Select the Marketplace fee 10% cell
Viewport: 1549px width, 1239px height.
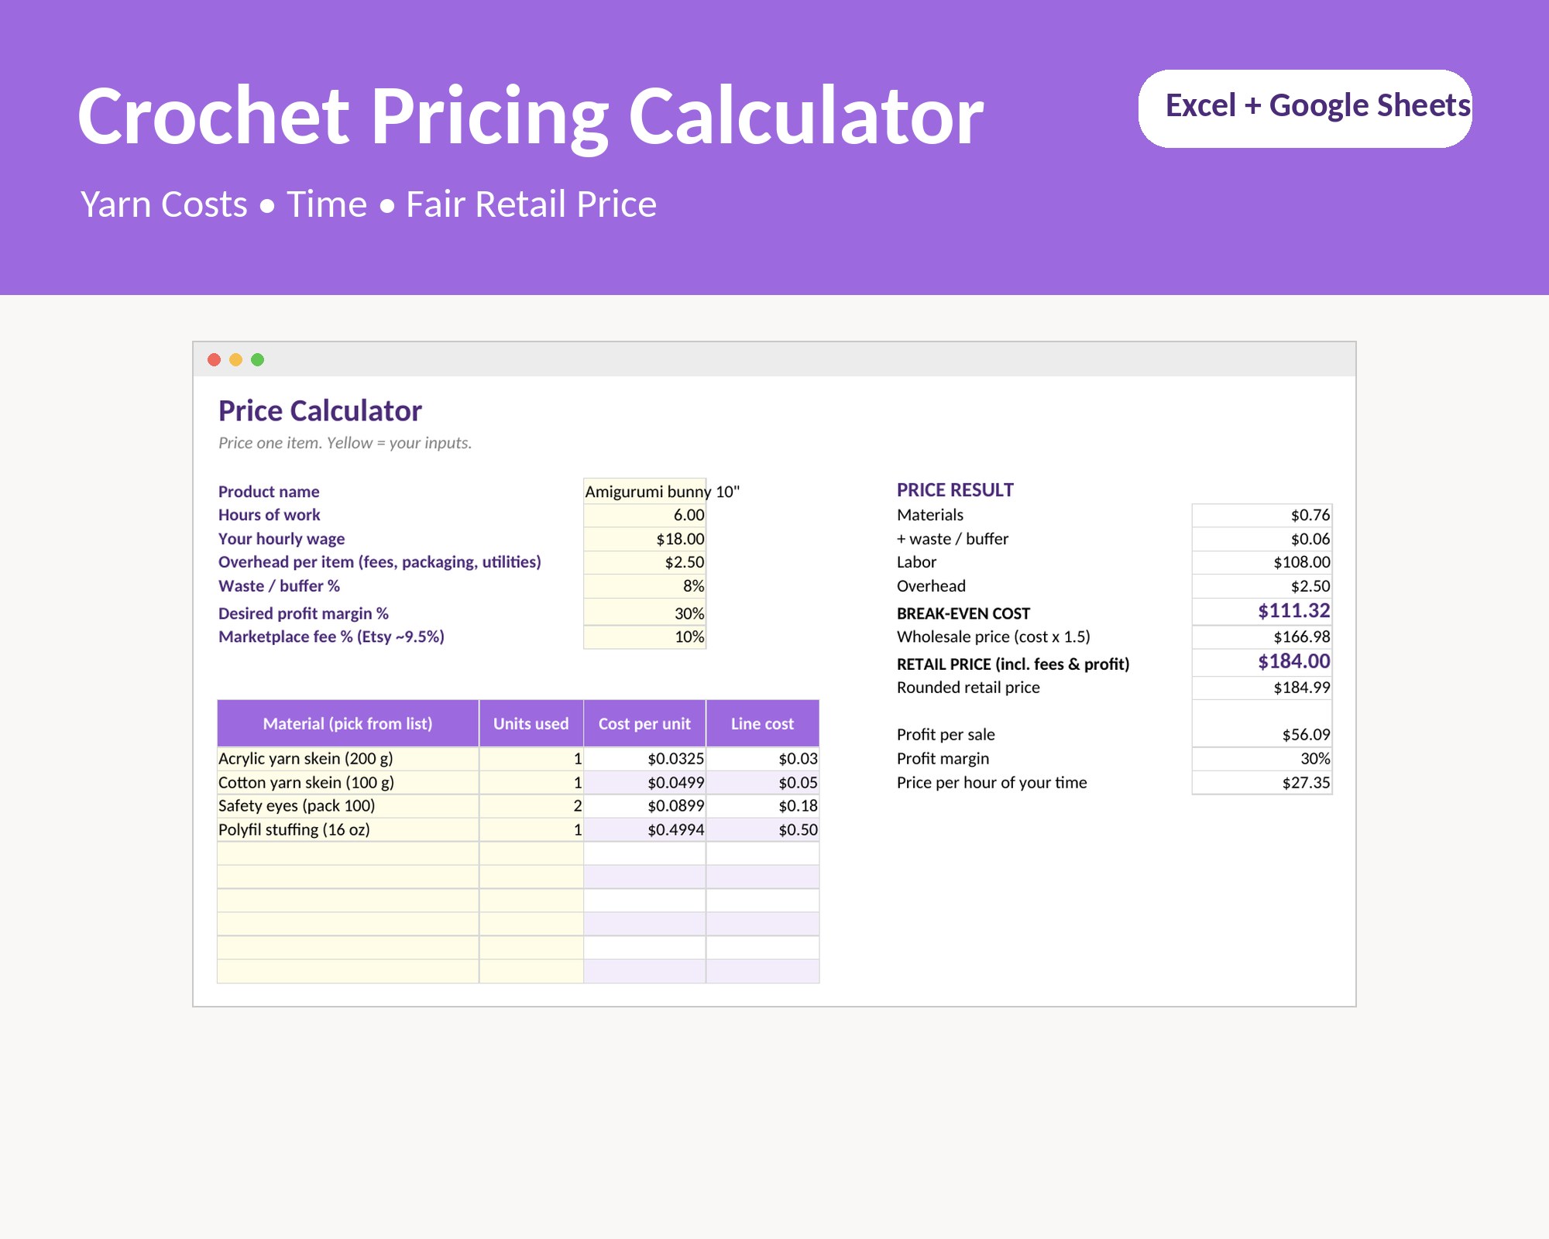644,637
